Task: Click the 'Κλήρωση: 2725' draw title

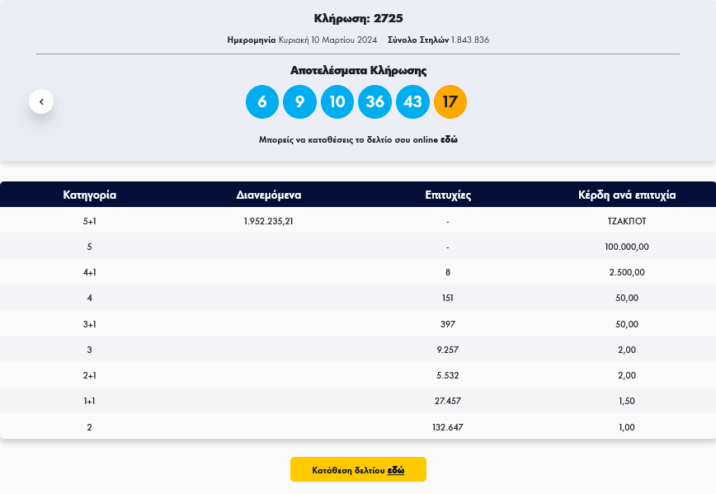Action: (x=358, y=18)
